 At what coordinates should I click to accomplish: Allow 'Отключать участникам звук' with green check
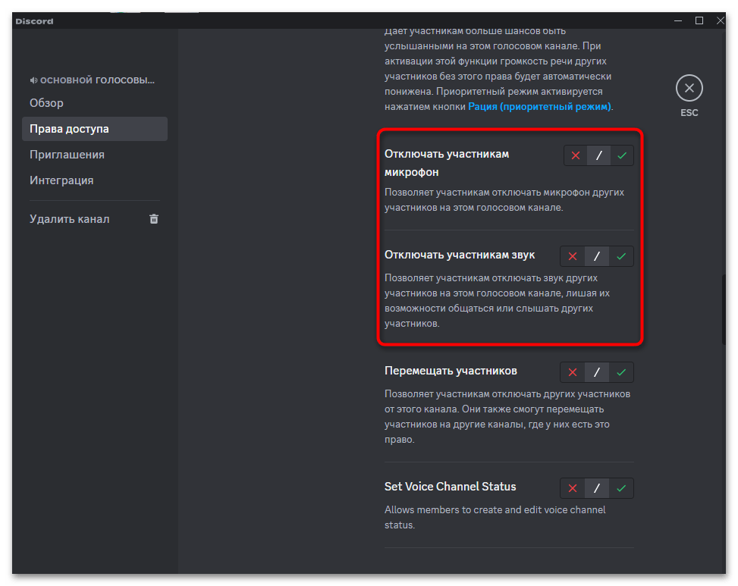point(621,256)
